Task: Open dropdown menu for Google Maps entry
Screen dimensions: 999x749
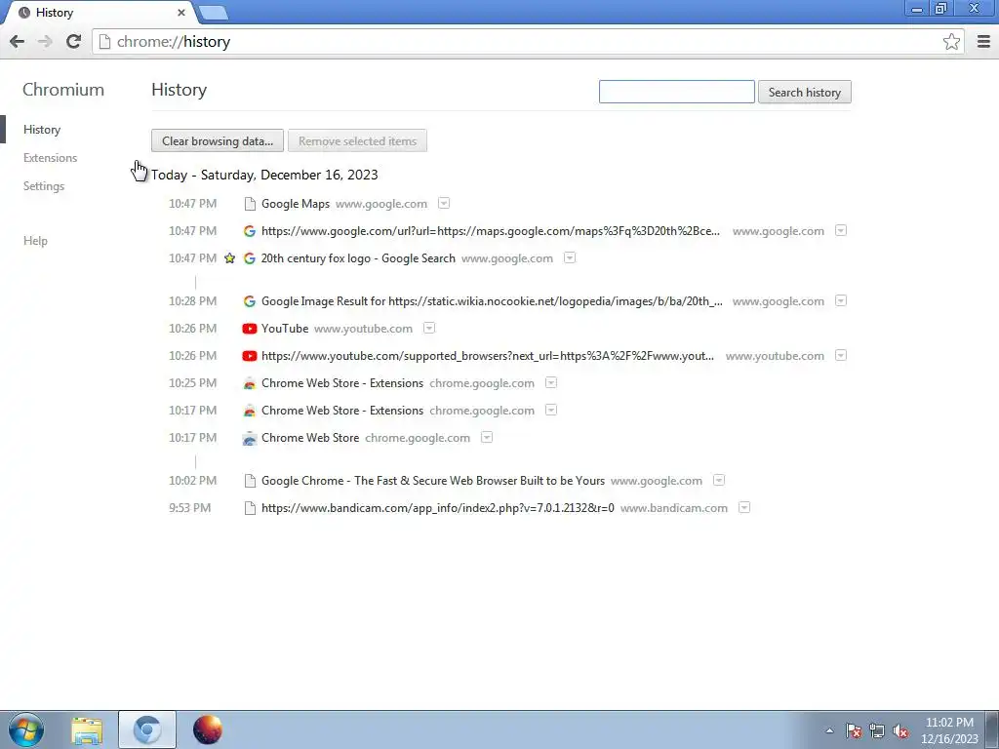Action: 444,203
